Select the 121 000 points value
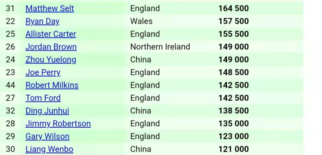 233,149
